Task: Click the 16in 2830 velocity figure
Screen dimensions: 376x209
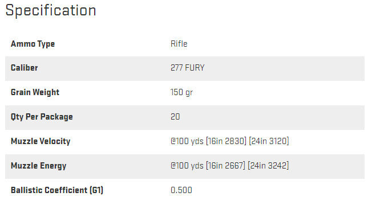Action: [x=226, y=141]
